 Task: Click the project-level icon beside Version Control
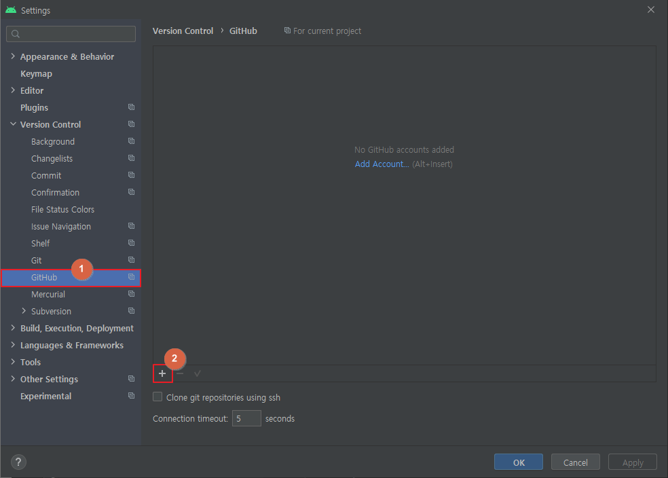point(131,124)
